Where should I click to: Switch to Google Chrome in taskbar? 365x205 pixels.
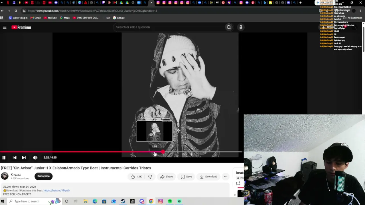151,201
